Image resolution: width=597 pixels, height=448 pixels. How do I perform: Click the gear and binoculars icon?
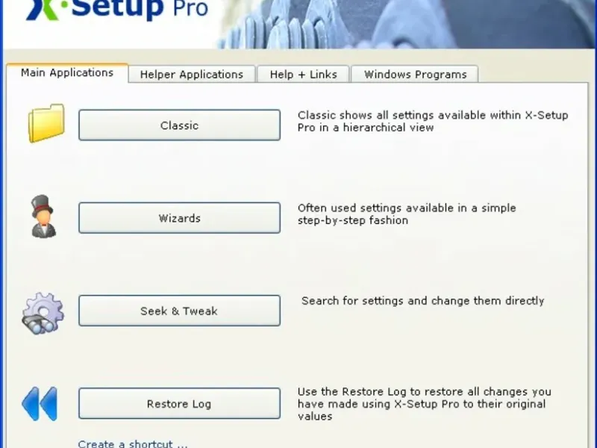[x=43, y=313]
